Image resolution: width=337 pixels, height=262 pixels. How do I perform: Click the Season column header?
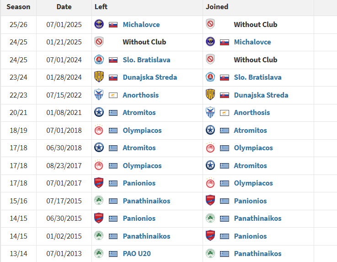pyautogui.click(x=18, y=7)
